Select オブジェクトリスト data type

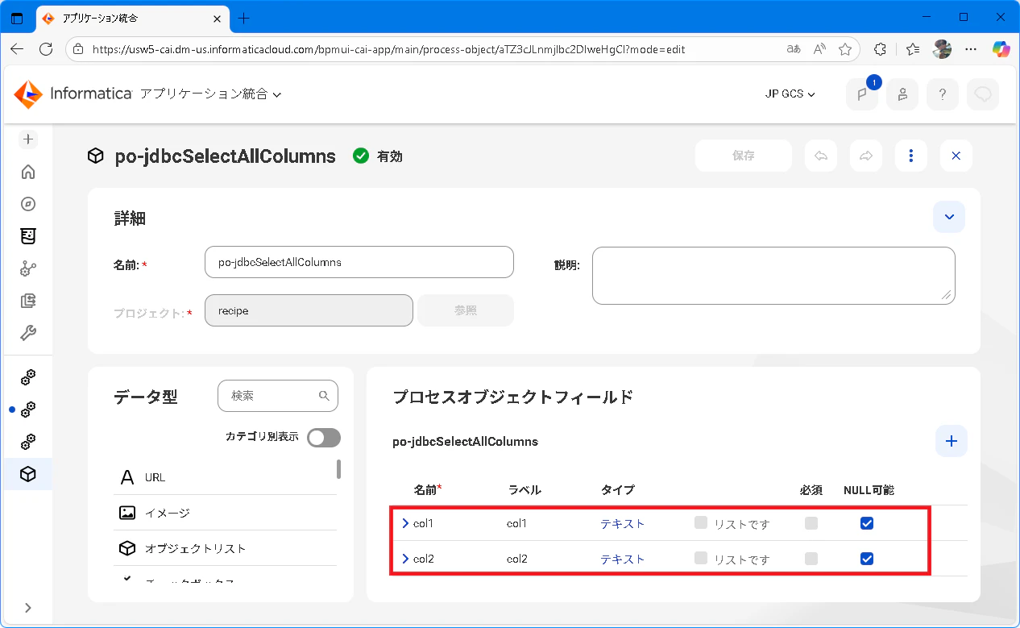tap(226, 548)
